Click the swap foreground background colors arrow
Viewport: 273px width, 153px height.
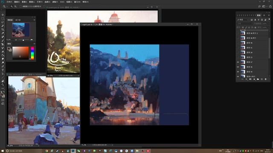4,92
